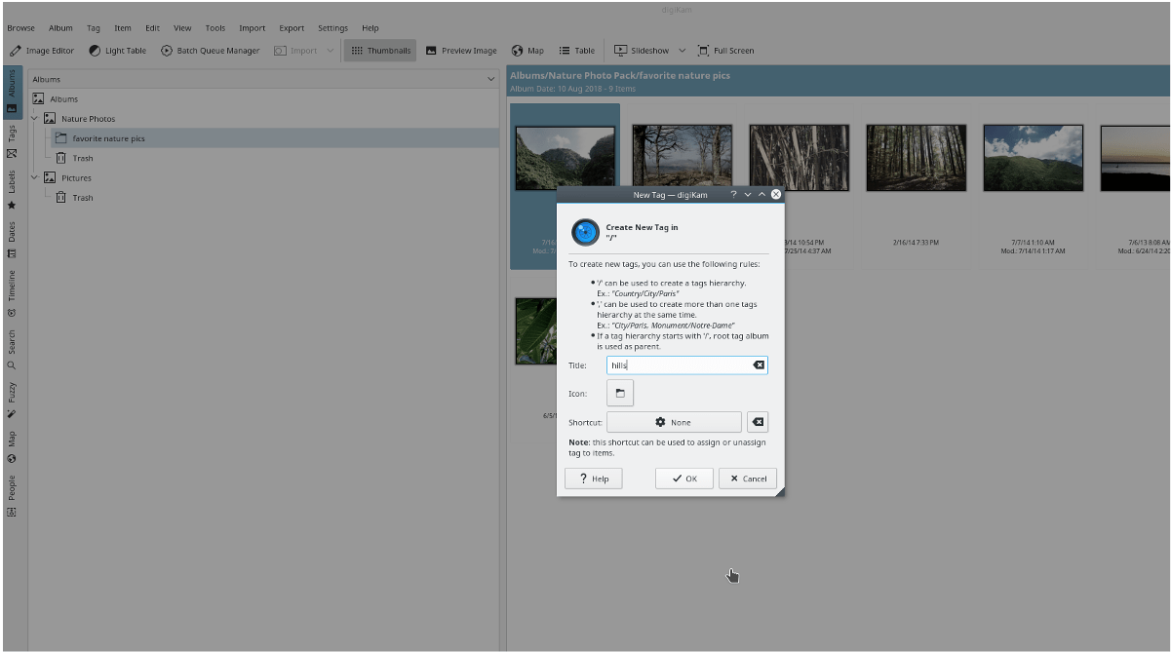Open the Light Table
The width and height of the screenshot is (1171, 652).
click(117, 51)
